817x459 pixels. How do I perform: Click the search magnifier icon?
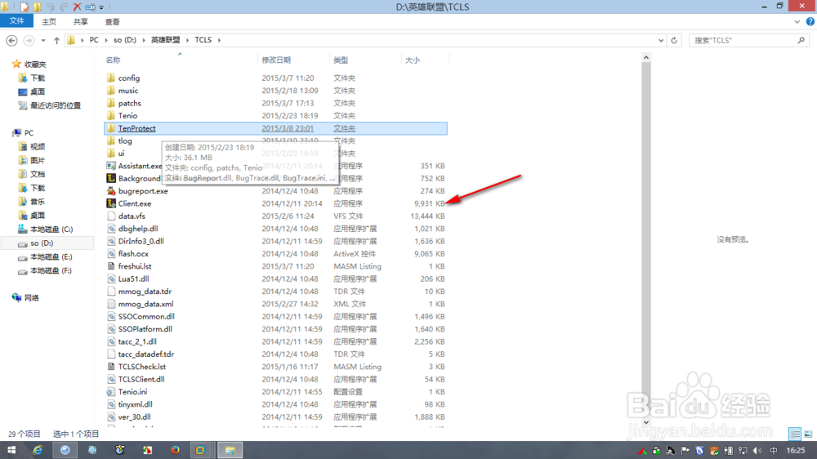tap(801, 40)
